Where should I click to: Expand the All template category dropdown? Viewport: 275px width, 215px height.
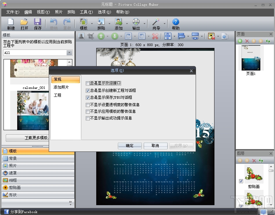[x=69, y=53]
